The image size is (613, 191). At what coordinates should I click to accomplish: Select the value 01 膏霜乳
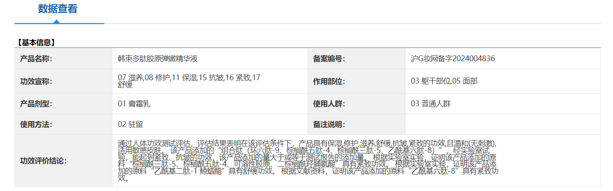[134, 104]
